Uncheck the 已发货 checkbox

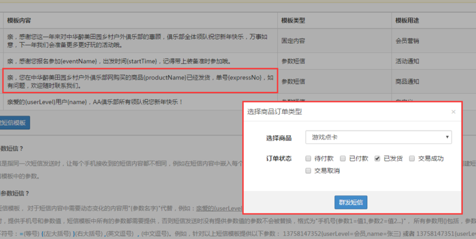(377, 159)
